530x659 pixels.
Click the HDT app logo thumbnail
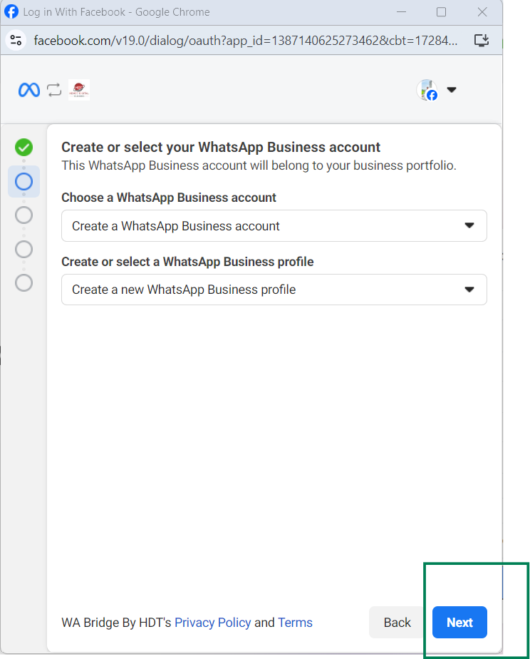(79, 90)
